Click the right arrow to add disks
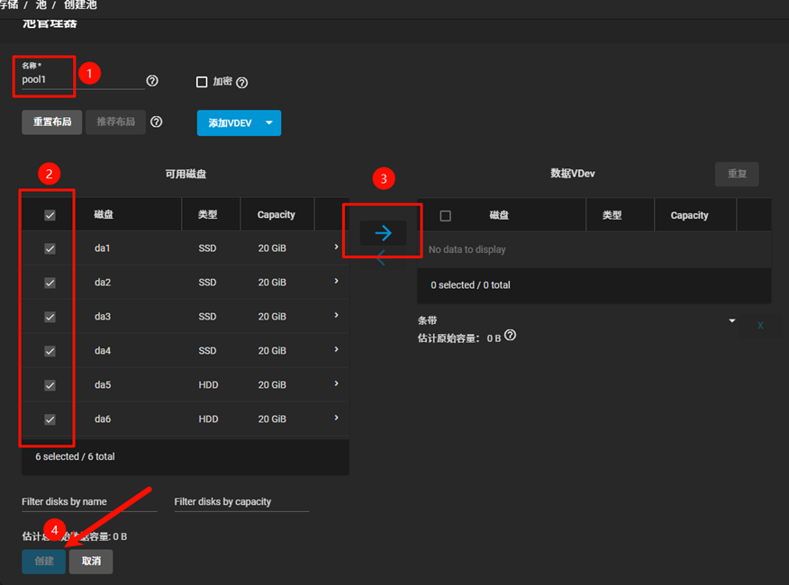Image resolution: width=789 pixels, height=585 pixels. tap(383, 233)
